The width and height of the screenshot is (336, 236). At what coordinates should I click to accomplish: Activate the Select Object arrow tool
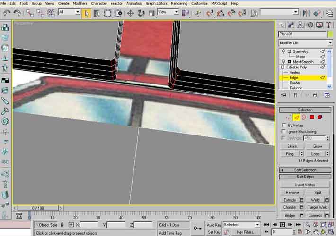(x=87, y=13)
